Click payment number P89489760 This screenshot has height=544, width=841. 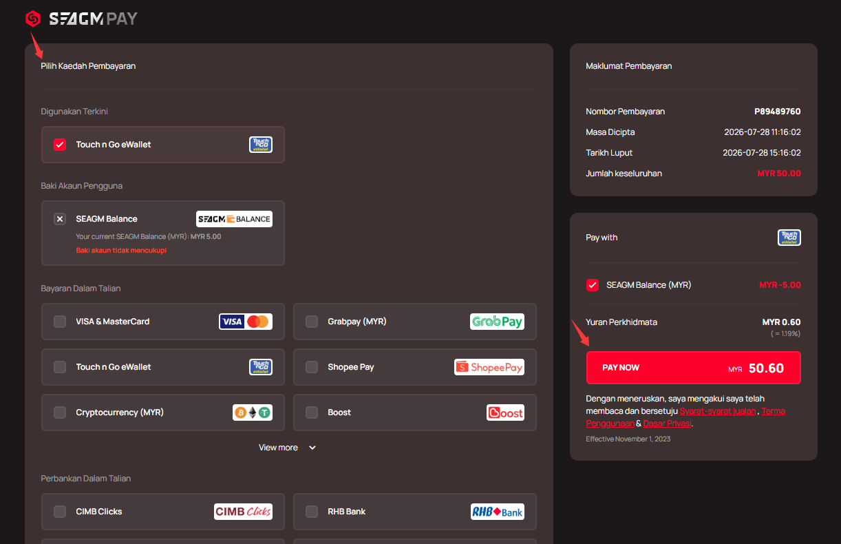(778, 112)
